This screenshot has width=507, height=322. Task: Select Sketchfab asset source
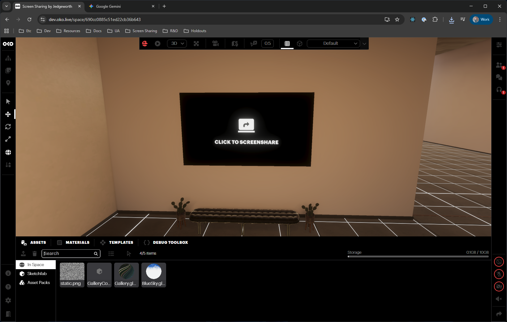point(37,274)
